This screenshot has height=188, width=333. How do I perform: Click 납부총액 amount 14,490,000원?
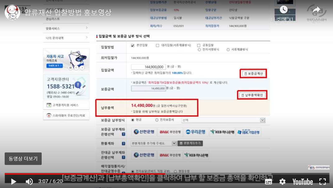click(143, 105)
